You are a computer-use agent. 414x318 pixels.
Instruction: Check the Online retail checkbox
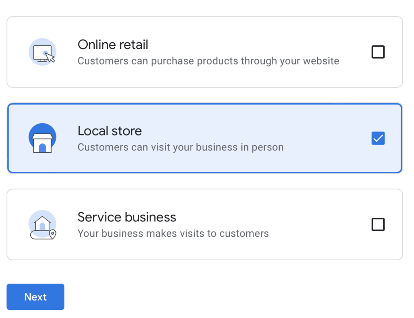click(x=378, y=52)
